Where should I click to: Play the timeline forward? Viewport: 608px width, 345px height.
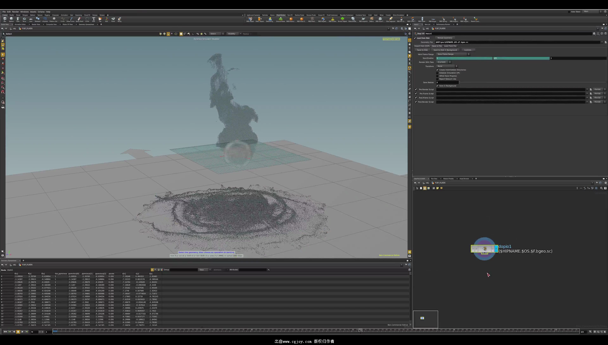22,332
